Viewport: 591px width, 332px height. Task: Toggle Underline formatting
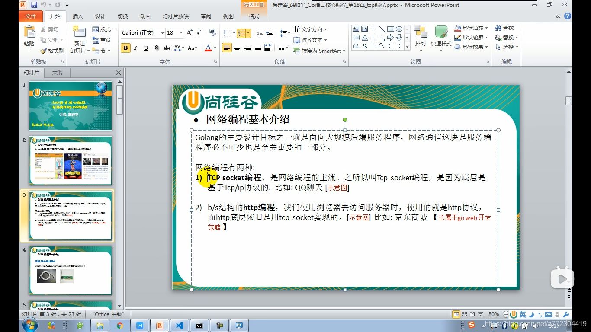pos(146,48)
